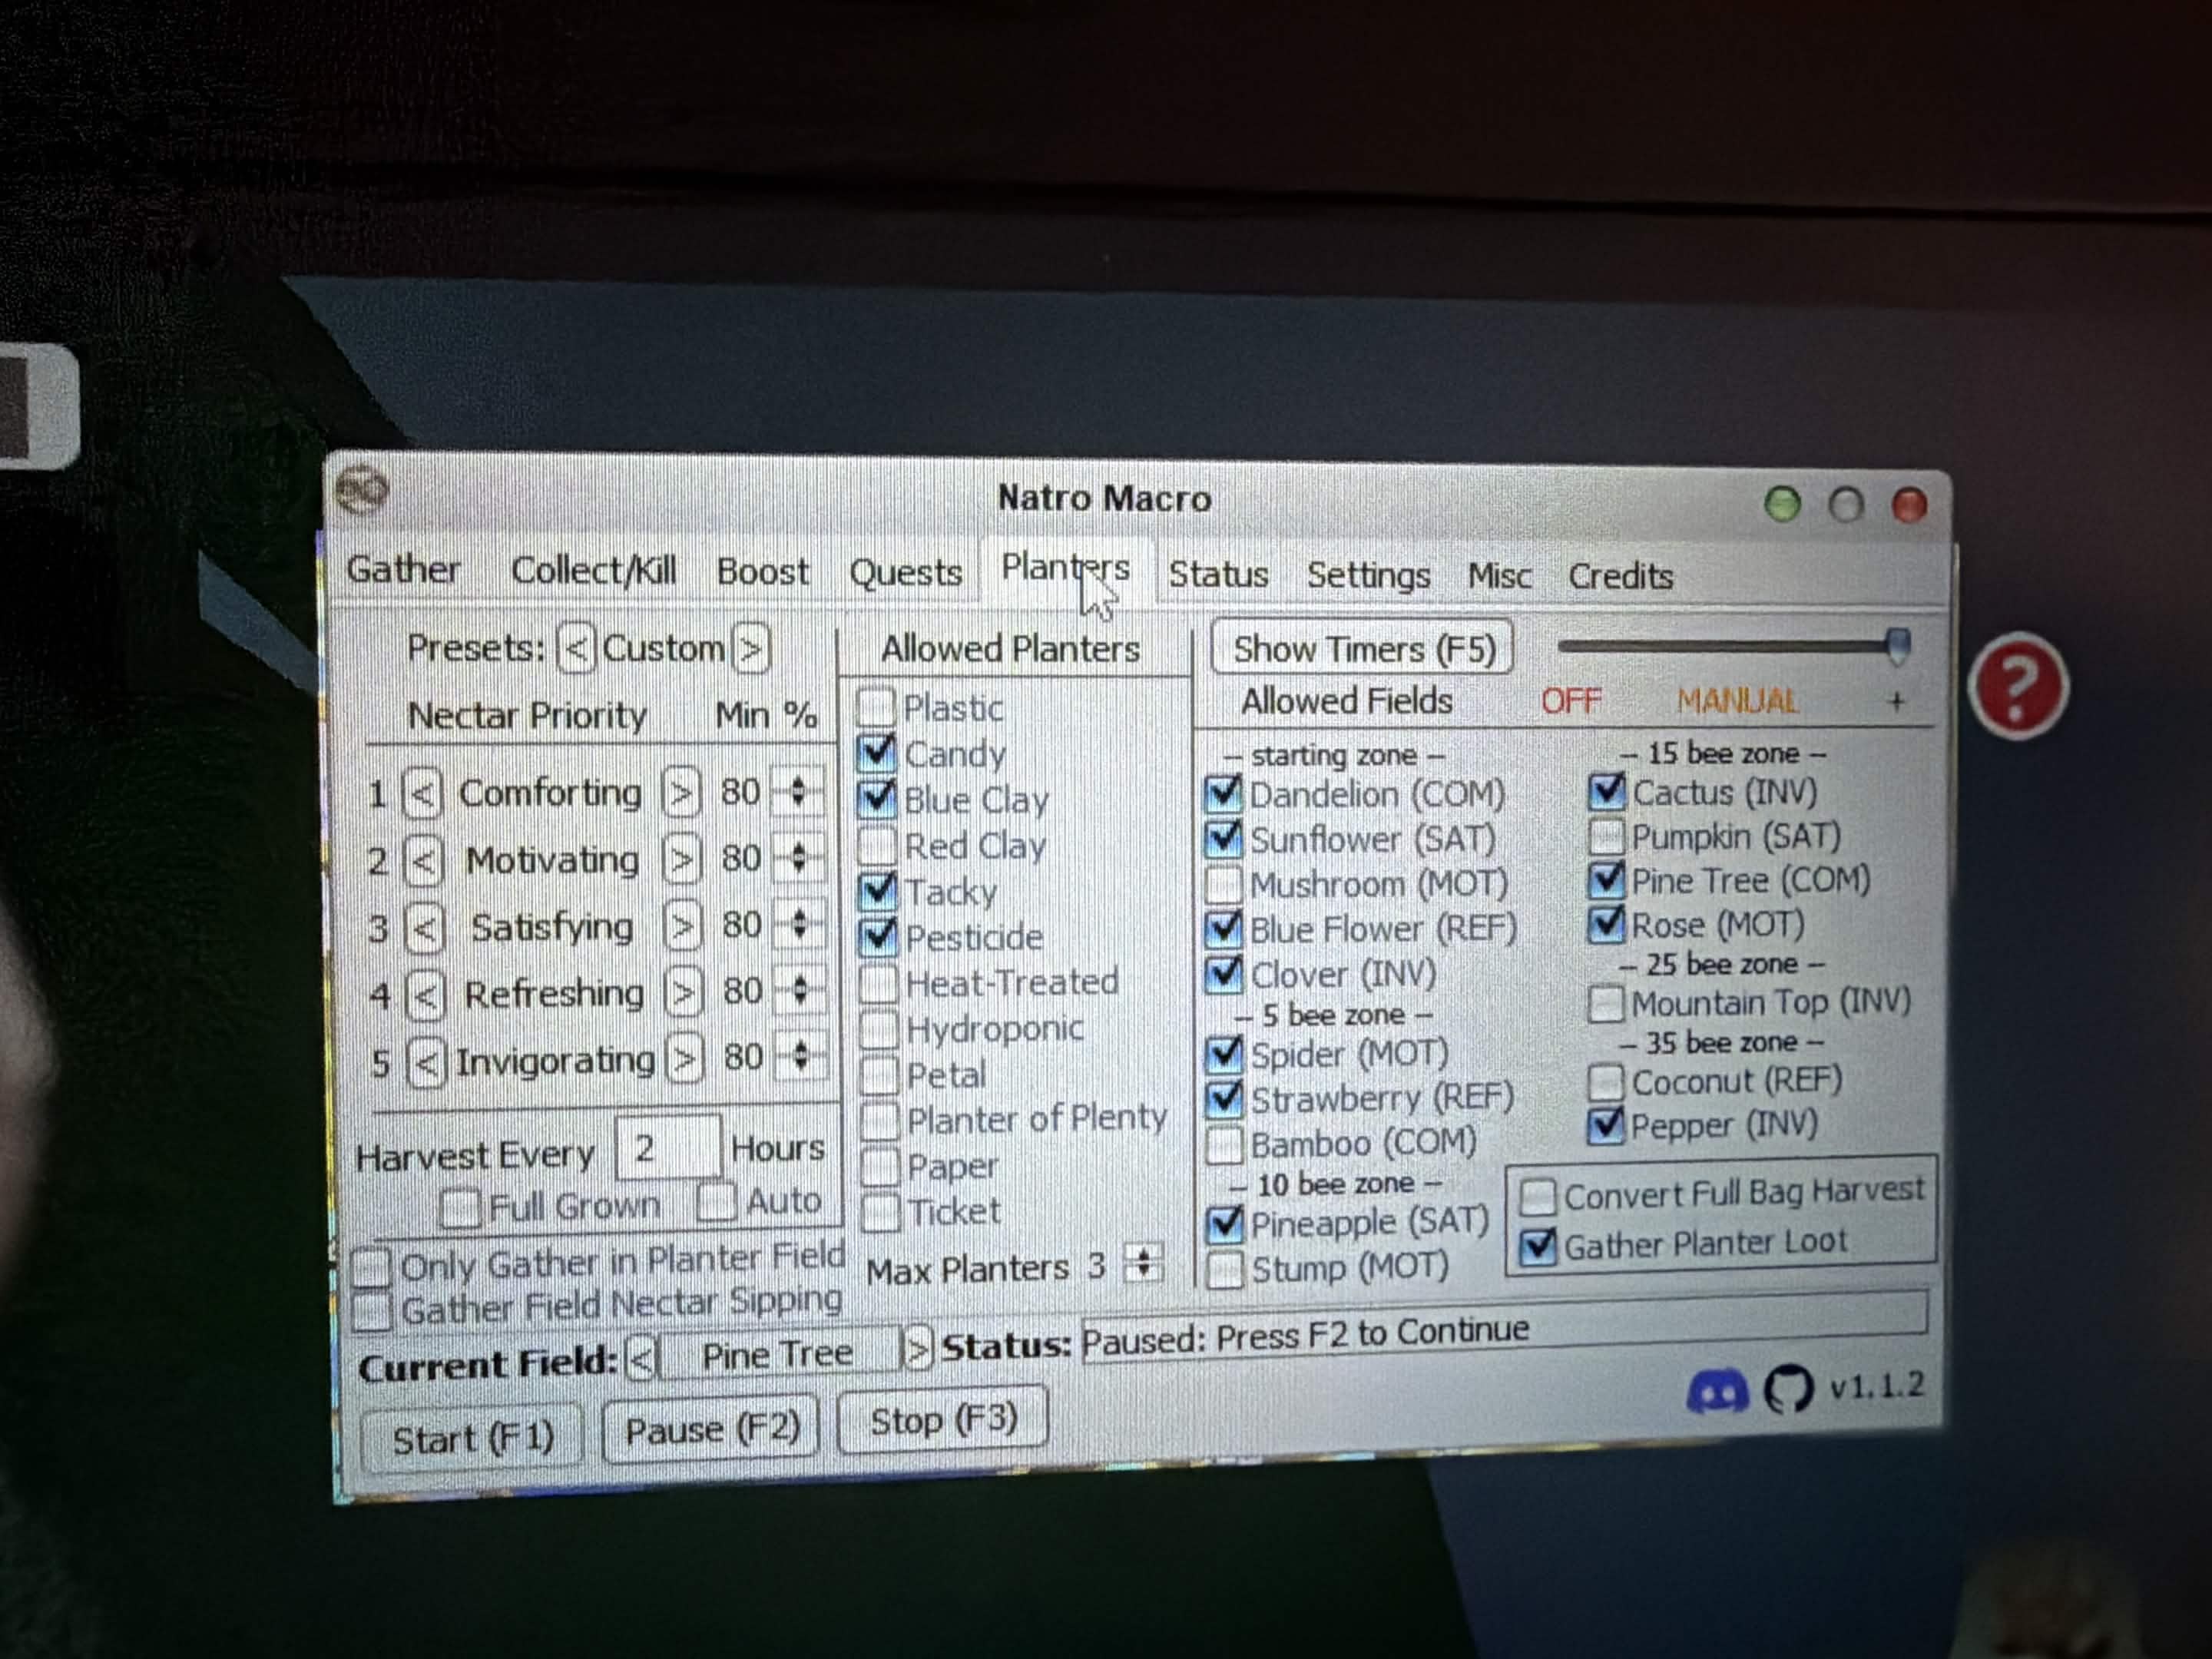Click the plus icon beside MANUAL
The height and width of the screenshot is (1659, 2212).
tap(1896, 702)
